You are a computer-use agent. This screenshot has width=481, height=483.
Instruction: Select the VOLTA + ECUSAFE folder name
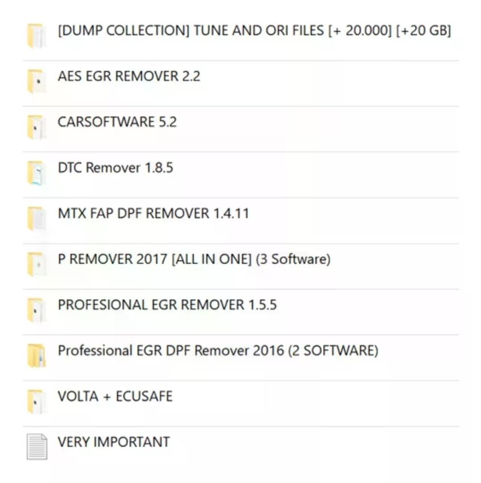coord(115,396)
